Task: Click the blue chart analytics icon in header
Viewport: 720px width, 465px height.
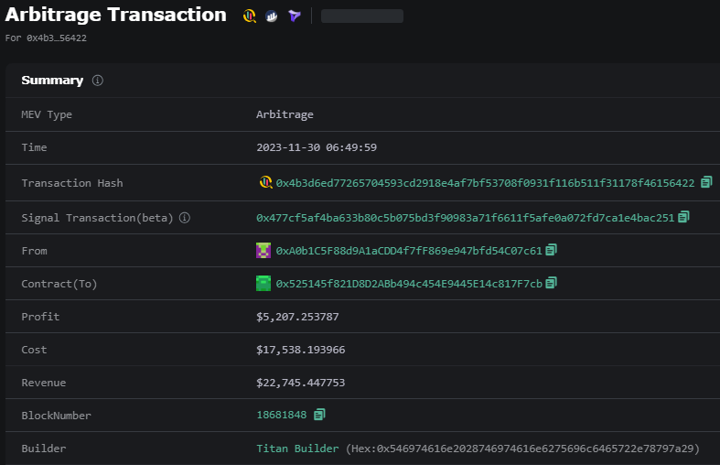Action: tap(272, 16)
